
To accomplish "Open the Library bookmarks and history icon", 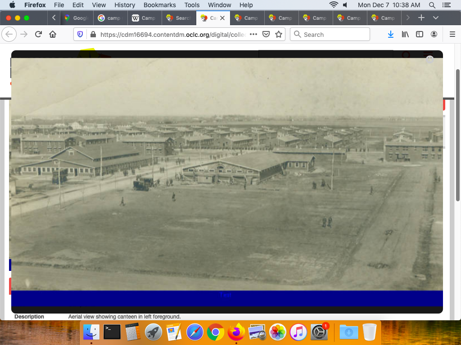I will click(405, 35).
